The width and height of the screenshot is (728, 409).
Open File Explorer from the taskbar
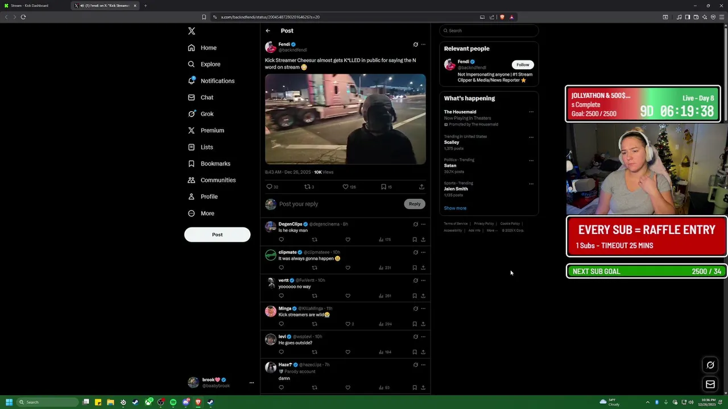110,402
